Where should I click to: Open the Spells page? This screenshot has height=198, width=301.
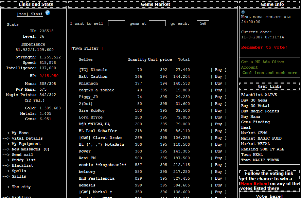(19, 171)
